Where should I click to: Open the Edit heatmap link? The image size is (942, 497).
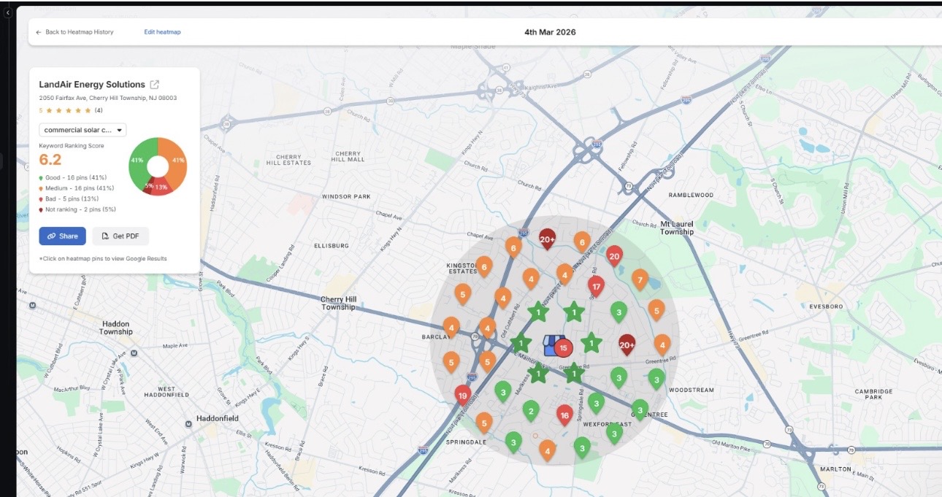(x=162, y=32)
